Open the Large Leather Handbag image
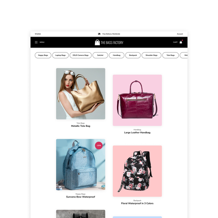Image resolution: width=218 pixels, height=218 pixels. click(137, 100)
